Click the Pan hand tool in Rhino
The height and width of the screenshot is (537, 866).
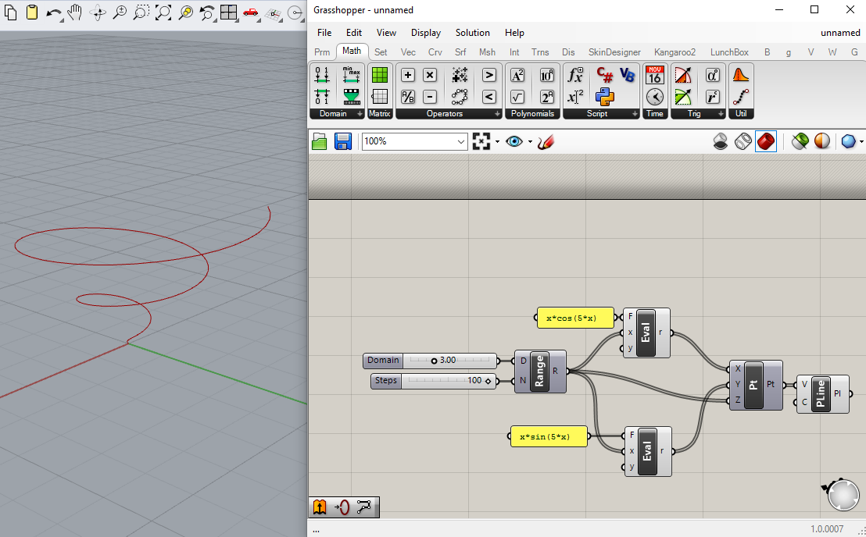(75, 12)
